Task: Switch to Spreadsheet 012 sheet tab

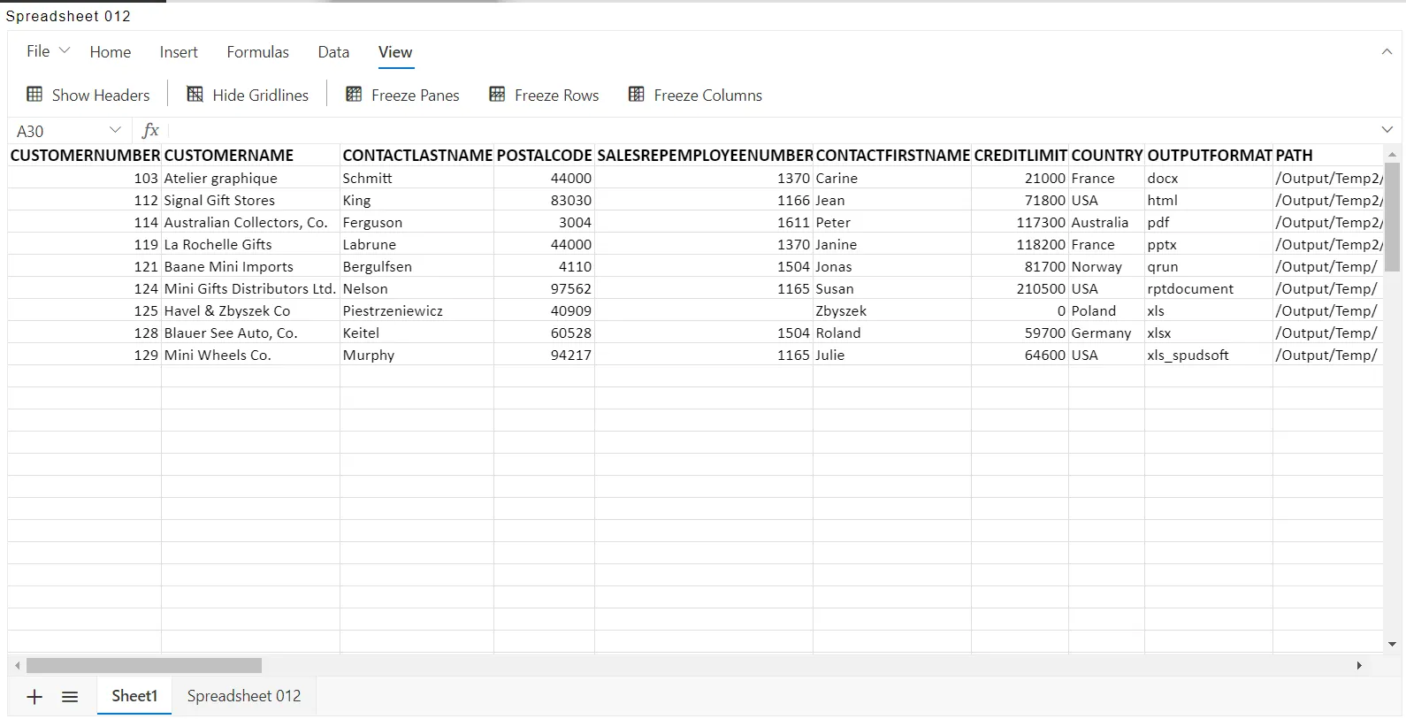Action: tap(244, 696)
